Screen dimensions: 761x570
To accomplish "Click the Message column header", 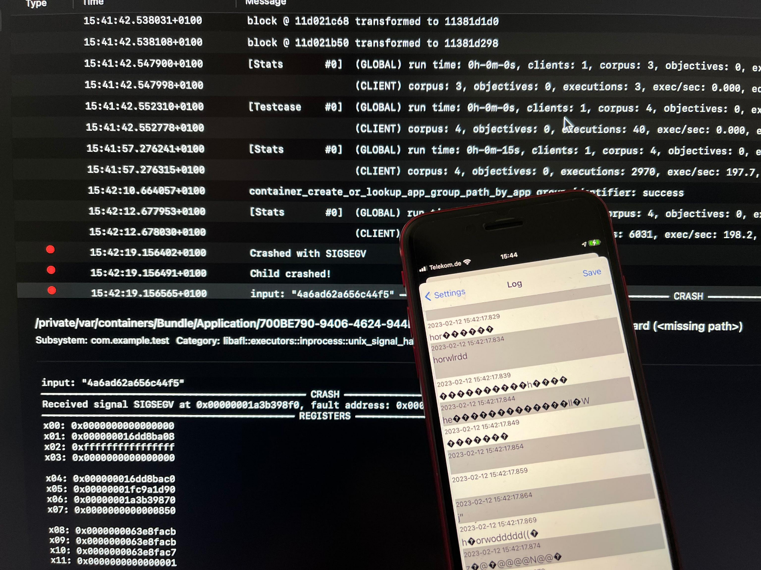I will (x=266, y=3).
